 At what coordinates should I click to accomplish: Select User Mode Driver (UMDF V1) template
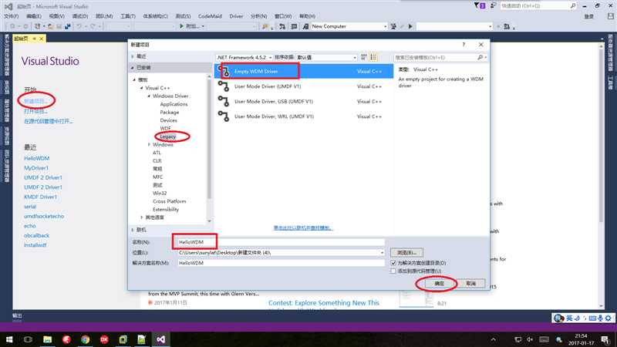click(304, 86)
